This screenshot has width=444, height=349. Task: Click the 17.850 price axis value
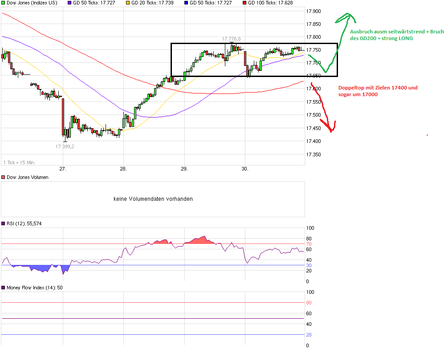pos(314,24)
